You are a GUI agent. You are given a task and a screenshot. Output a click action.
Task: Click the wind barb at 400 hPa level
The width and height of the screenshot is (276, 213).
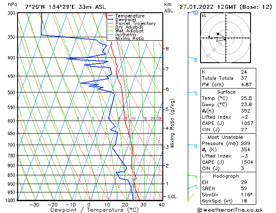point(193,60)
